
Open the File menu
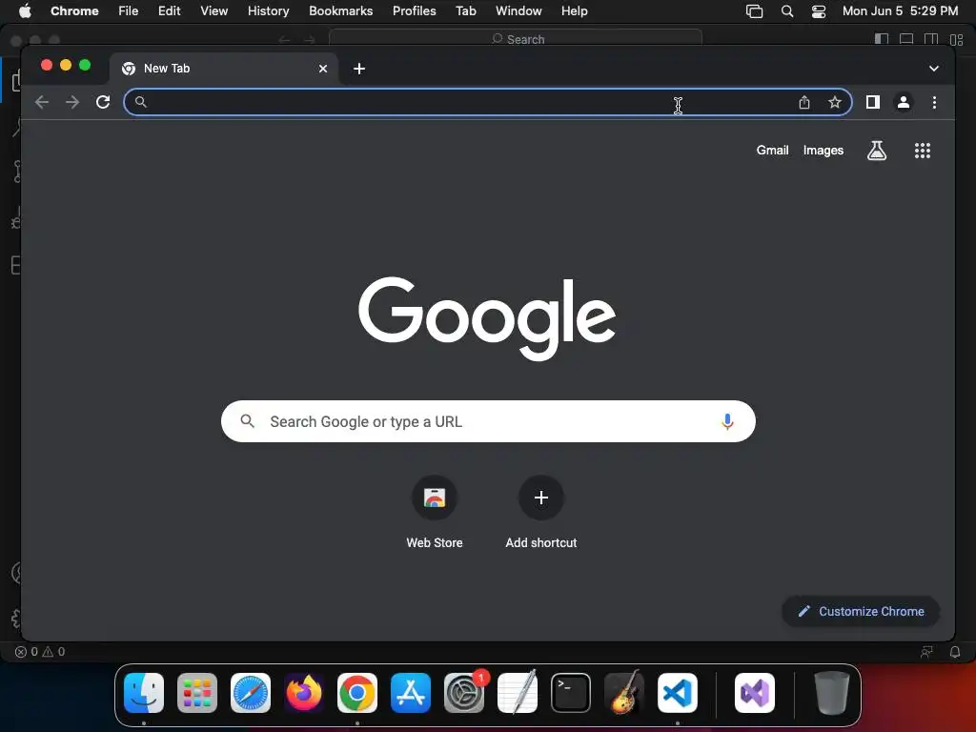(129, 10)
